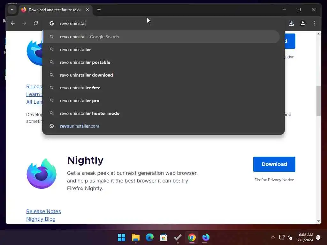Reload the current page

[36, 23]
